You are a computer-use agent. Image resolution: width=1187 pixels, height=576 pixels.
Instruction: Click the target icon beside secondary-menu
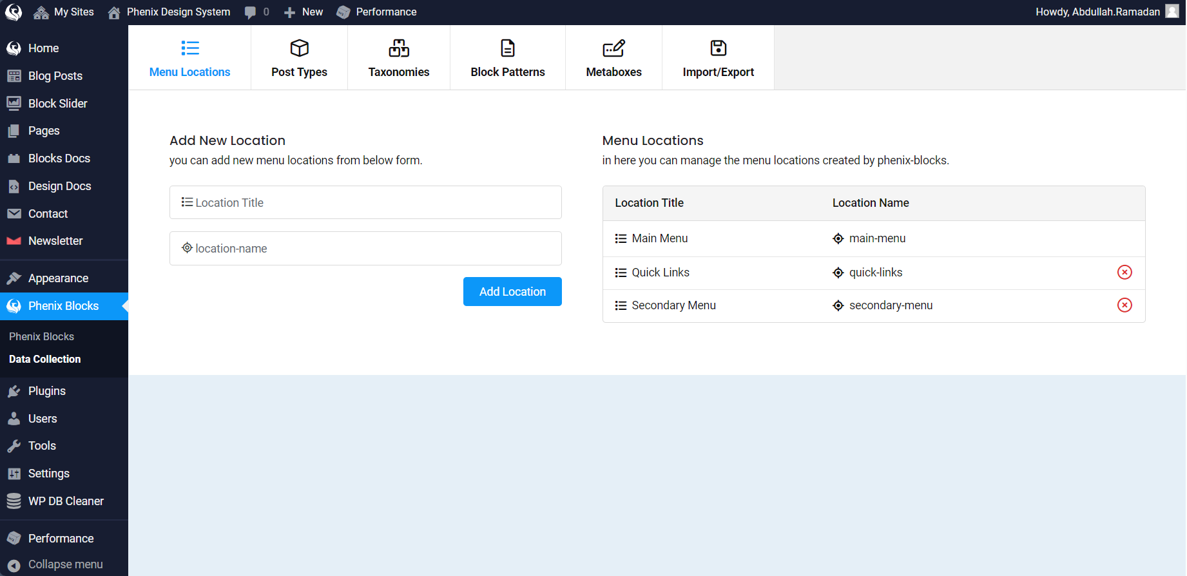tap(838, 305)
